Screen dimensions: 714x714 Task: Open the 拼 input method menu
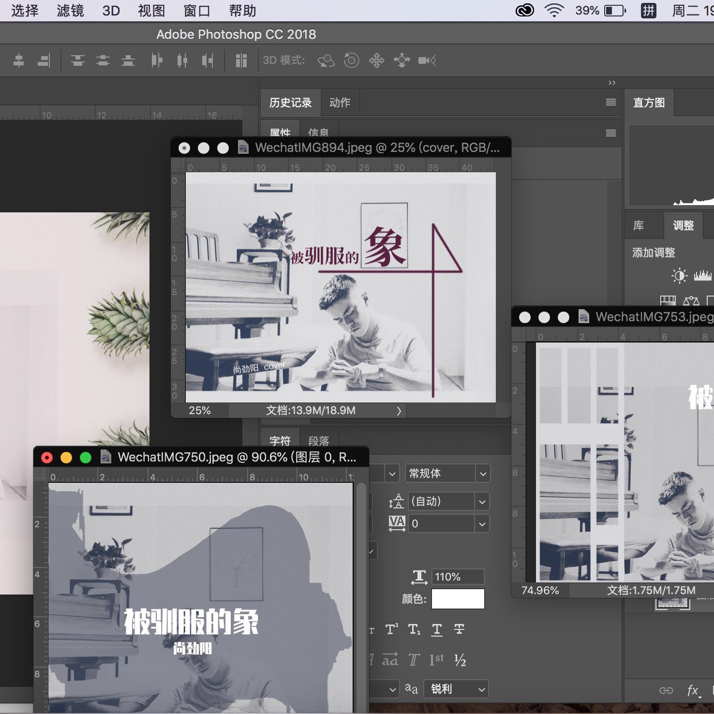pyautogui.click(x=648, y=10)
